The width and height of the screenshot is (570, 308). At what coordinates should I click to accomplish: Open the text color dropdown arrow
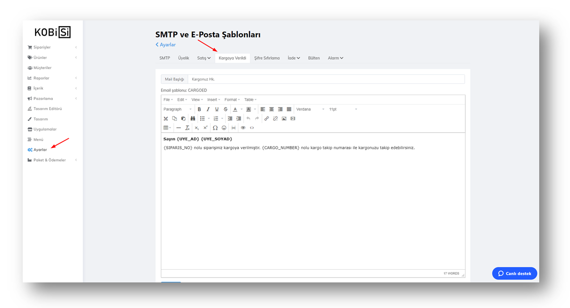click(x=242, y=109)
